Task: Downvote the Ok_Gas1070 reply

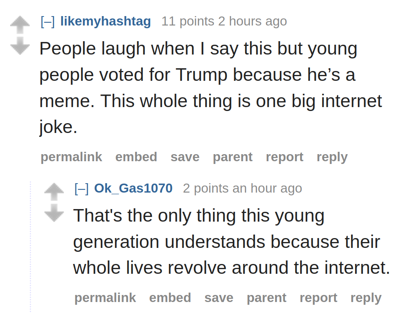Action: click(x=54, y=213)
